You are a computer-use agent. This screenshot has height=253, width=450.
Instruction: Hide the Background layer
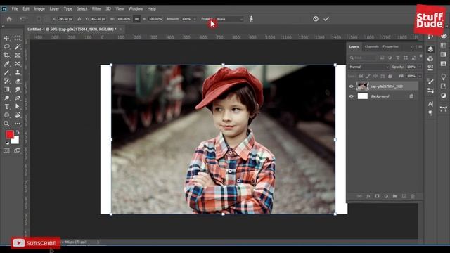click(352, 96)
